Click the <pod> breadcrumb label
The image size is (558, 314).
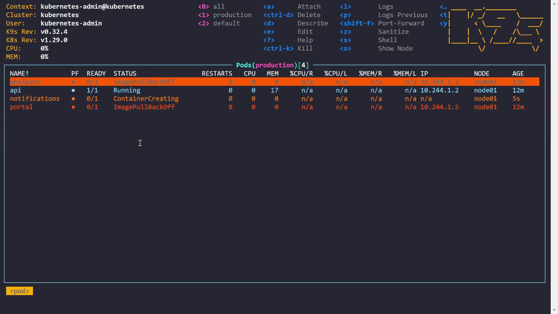click(x=19, y=291)
